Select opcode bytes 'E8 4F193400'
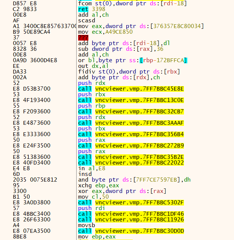This screenshot has width=234, height=240. coord(31,100)
